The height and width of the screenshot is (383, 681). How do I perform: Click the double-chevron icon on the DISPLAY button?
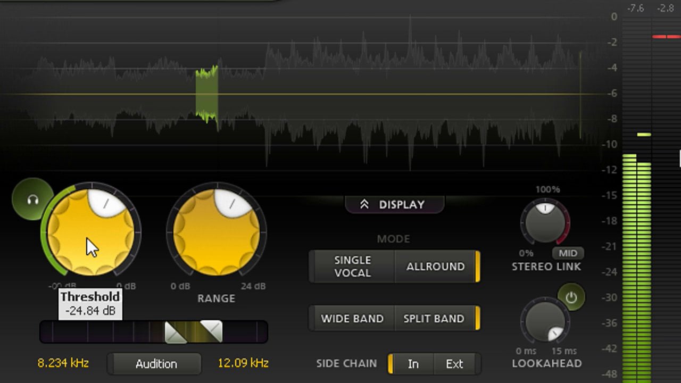364,205
